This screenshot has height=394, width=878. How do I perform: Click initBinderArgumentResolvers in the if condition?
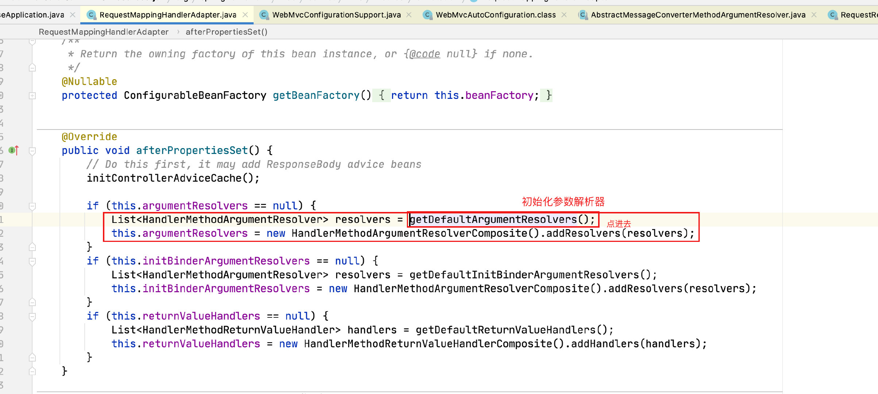(226, 260)
